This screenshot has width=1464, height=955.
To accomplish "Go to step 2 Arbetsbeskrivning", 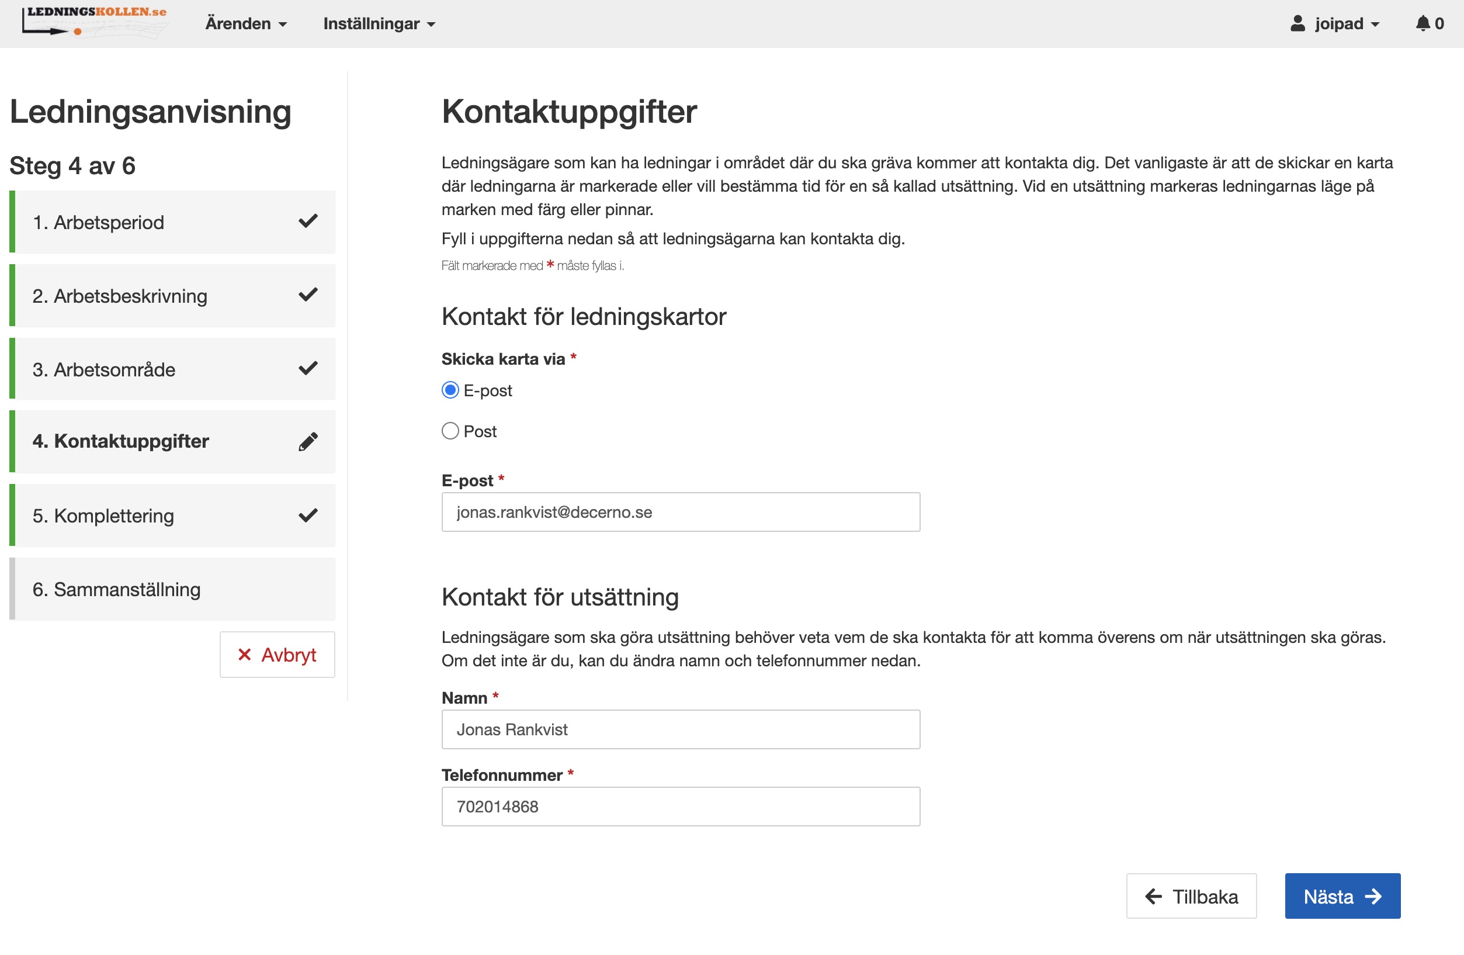I will [x=172, y=295].
